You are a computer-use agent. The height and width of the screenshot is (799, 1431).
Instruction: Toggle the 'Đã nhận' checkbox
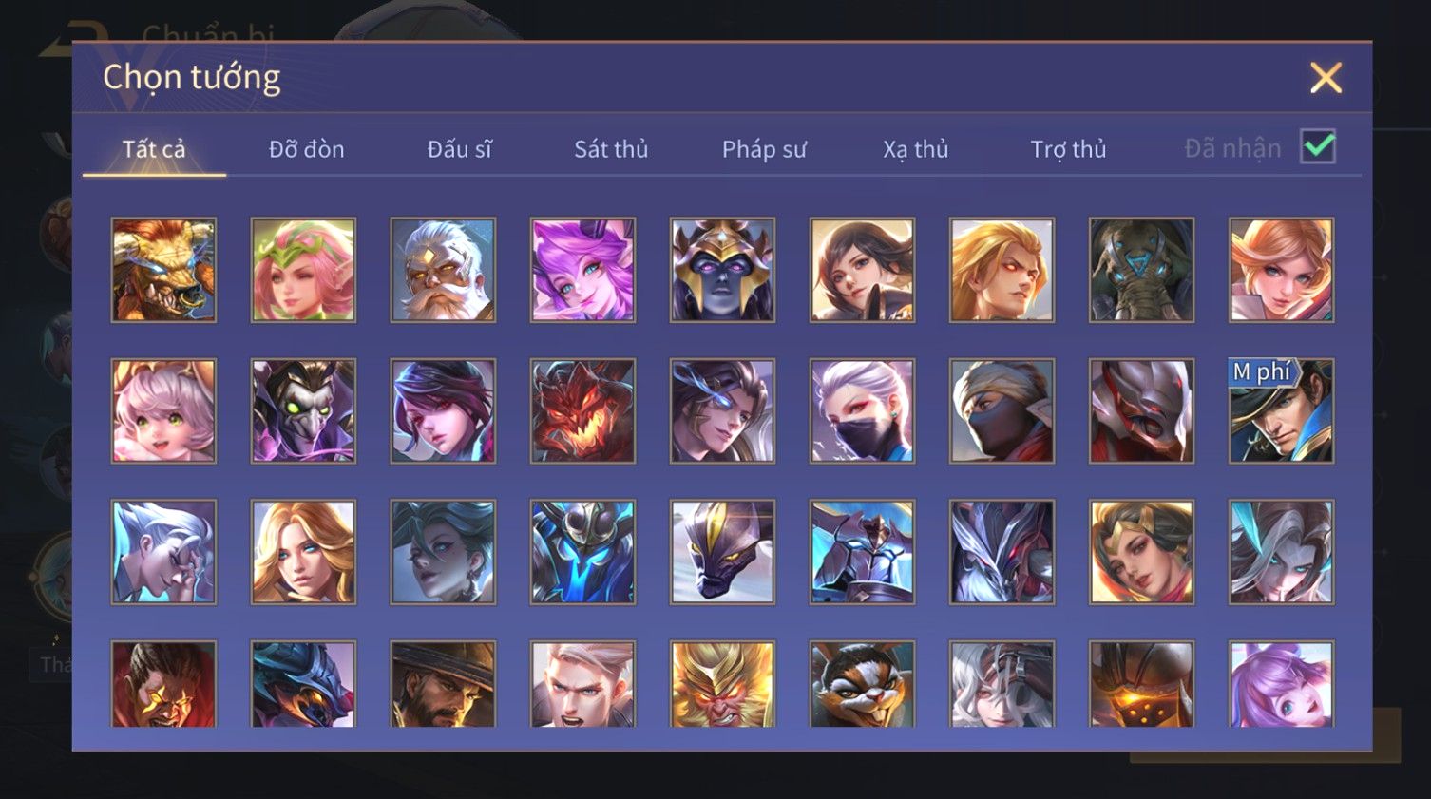pyautogui.click(x=1318, y=147)
